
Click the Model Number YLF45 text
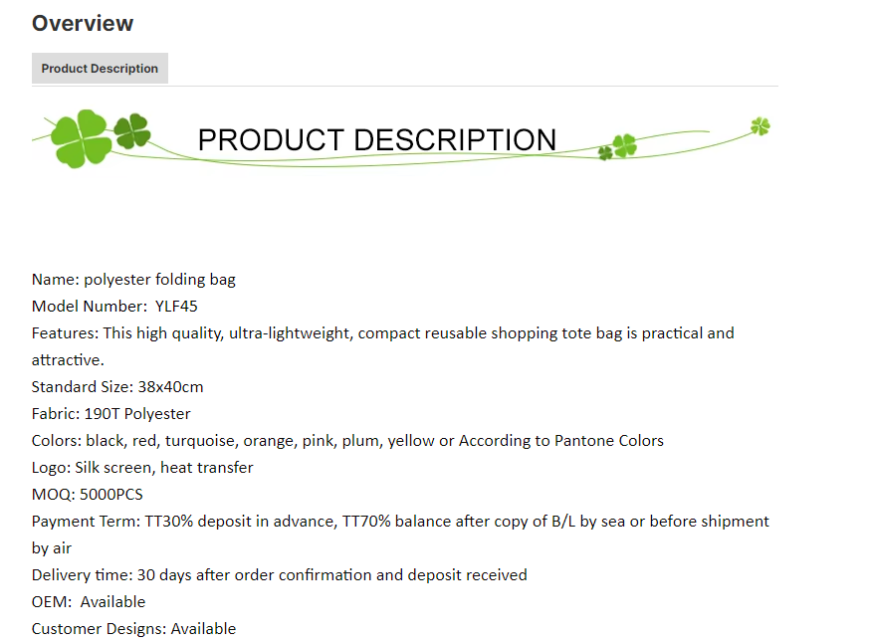(114, 307)
